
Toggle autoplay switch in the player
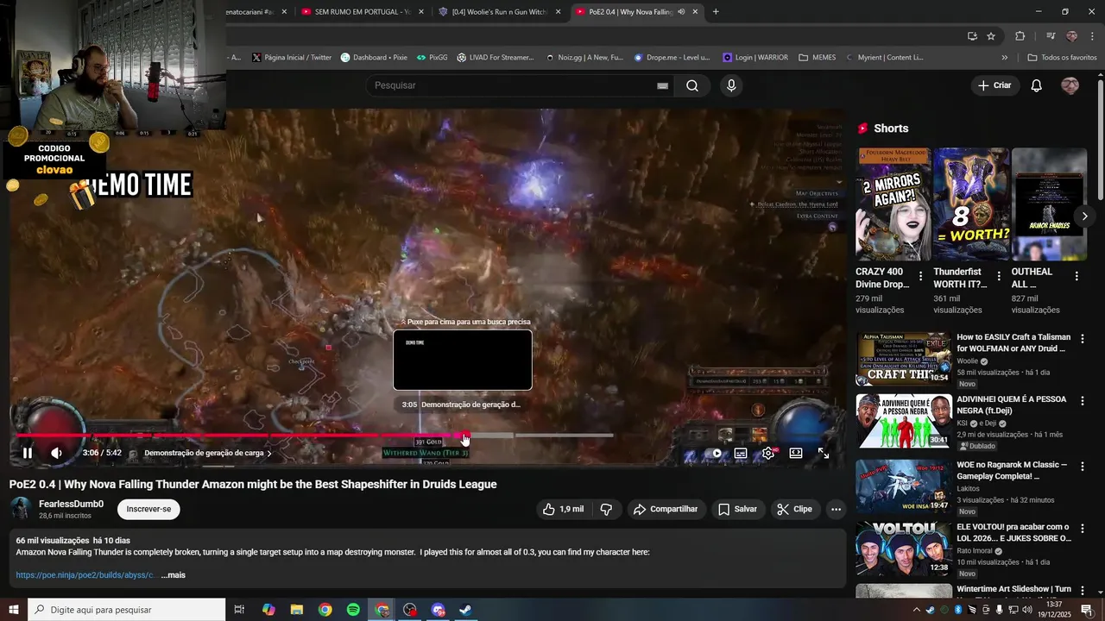(713, 453)
